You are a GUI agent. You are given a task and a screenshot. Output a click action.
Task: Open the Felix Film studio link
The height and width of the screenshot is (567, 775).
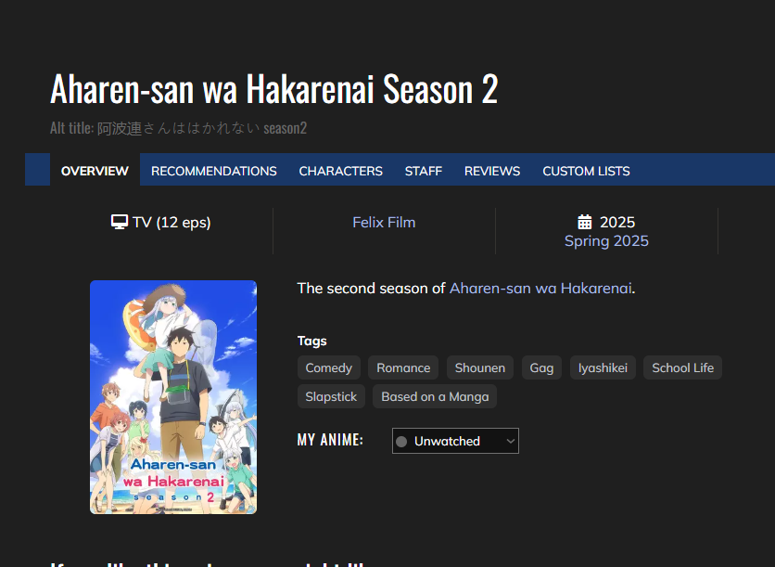coord(384,222)
